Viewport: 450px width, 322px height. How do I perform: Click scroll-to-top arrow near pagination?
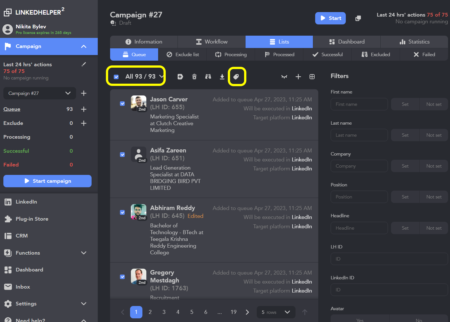tap(305, 312)
